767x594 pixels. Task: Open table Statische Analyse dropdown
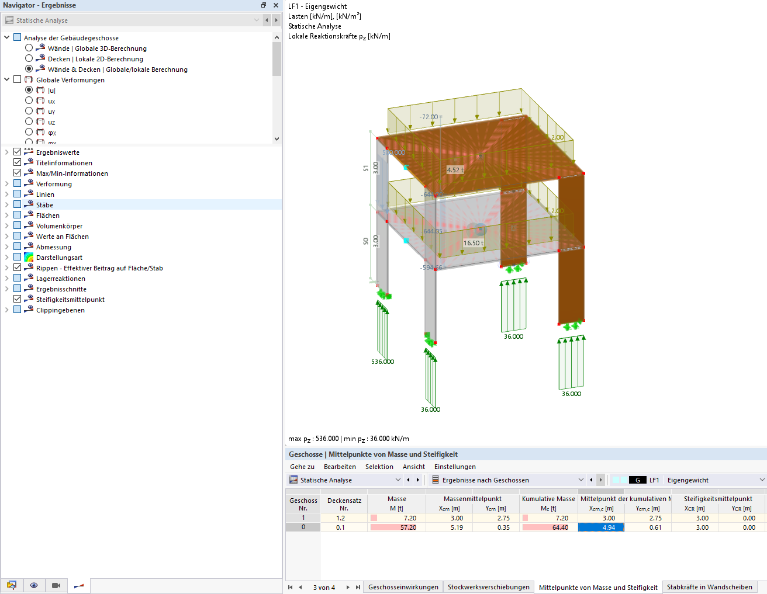tap(398, 480)
